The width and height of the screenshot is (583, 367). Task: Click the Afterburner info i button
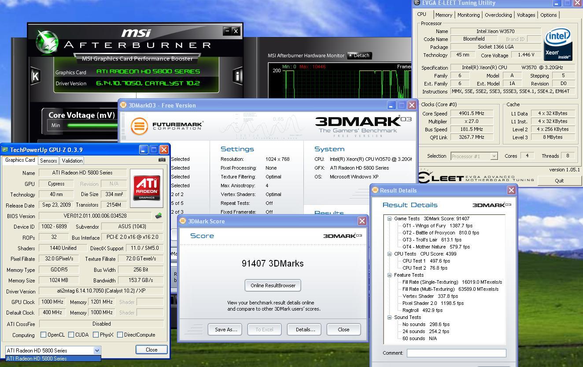(237, 76)
